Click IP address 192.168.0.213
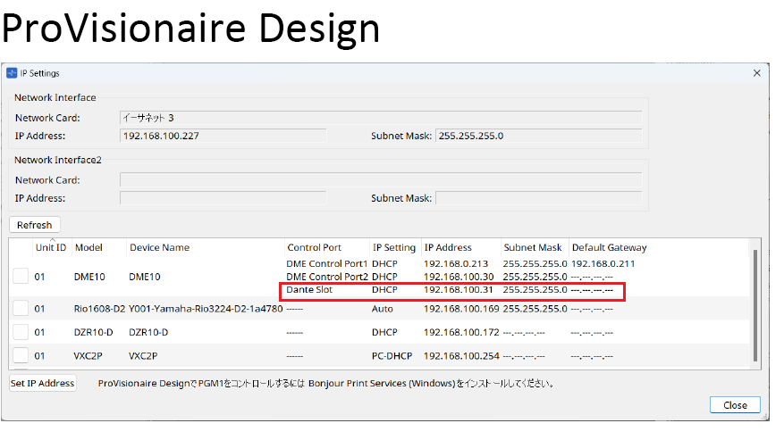Viewport: 784px width, 440px height. (x=456, y=263)
